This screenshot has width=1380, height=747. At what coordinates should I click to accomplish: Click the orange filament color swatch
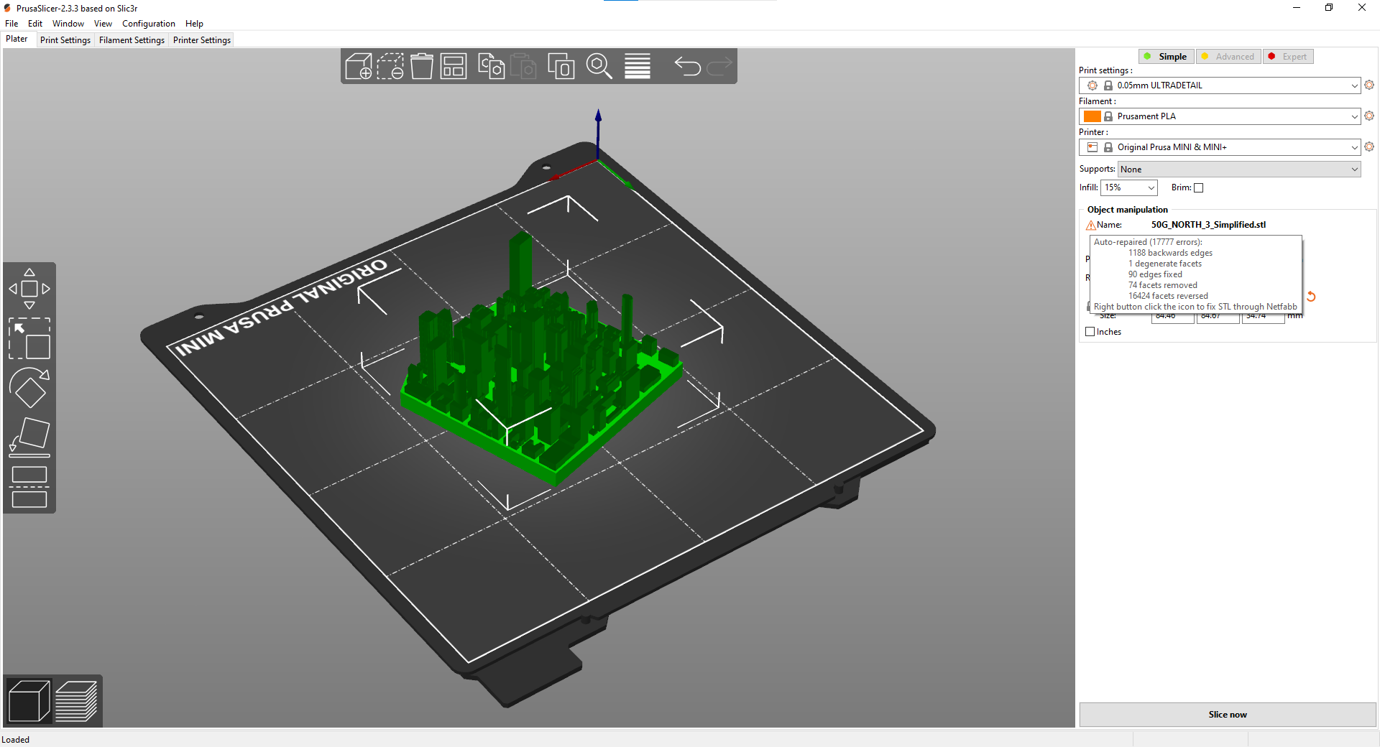[x=1092, y=116]
